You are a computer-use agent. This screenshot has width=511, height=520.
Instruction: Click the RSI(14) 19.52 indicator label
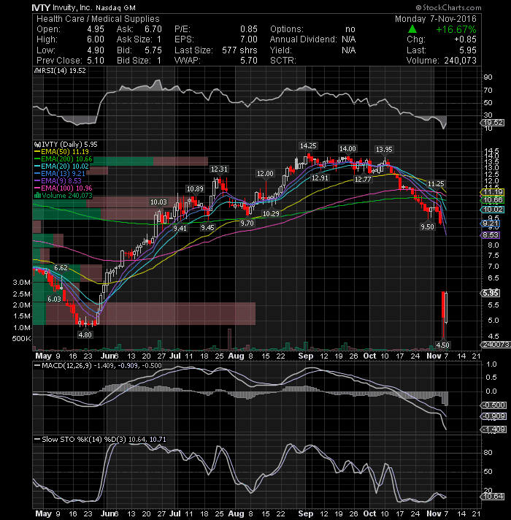[61, 71]
